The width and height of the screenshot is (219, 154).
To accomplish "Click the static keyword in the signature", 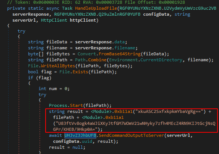I will pyautogui.click(x=36, y=8).
